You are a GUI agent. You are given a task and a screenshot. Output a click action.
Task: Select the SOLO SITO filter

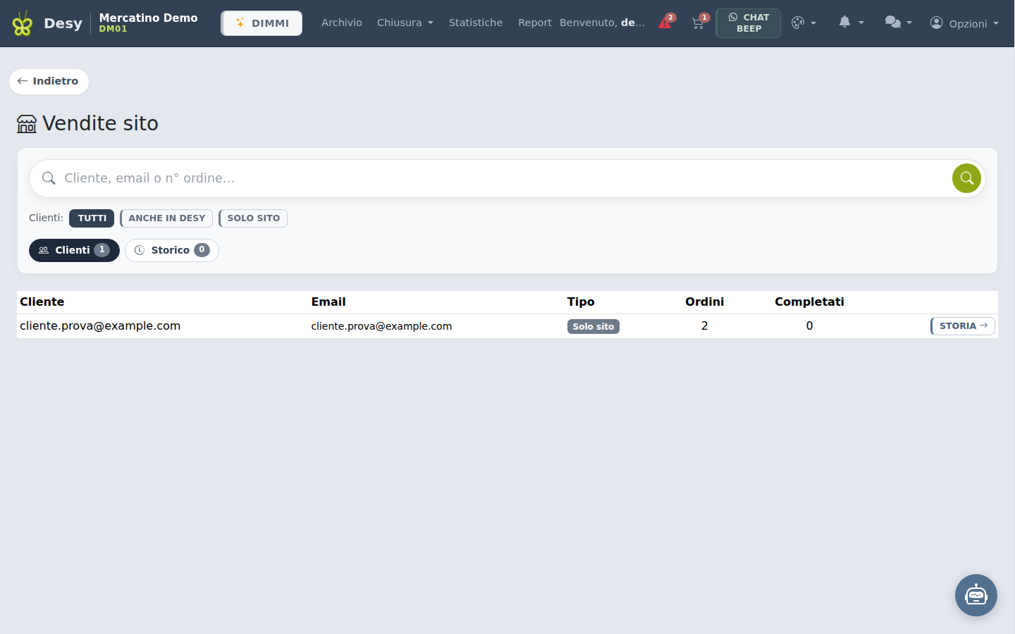(253, 218)
